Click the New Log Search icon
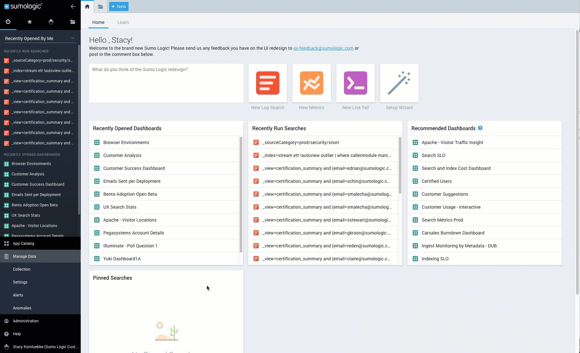This screenshot has height=353, width=580. (267, 83)
